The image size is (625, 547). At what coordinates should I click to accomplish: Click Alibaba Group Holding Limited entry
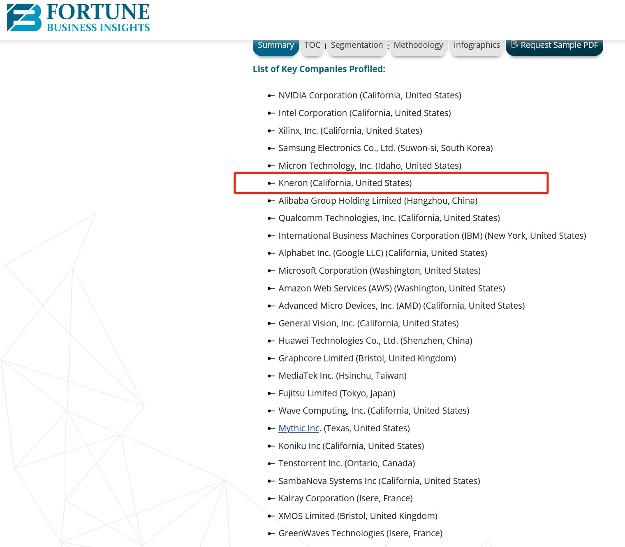(378, 201)
